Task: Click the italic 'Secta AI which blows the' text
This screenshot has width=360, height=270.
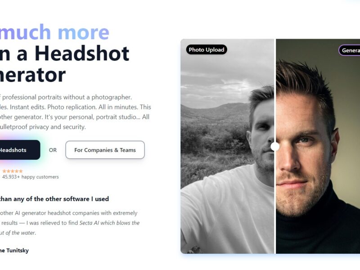Action: pyautogui.click(x=109, y=223)
